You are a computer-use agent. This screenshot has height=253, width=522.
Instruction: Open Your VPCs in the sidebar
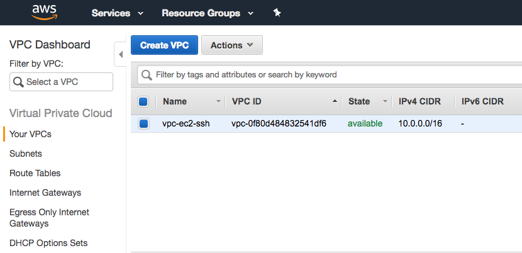30,134
